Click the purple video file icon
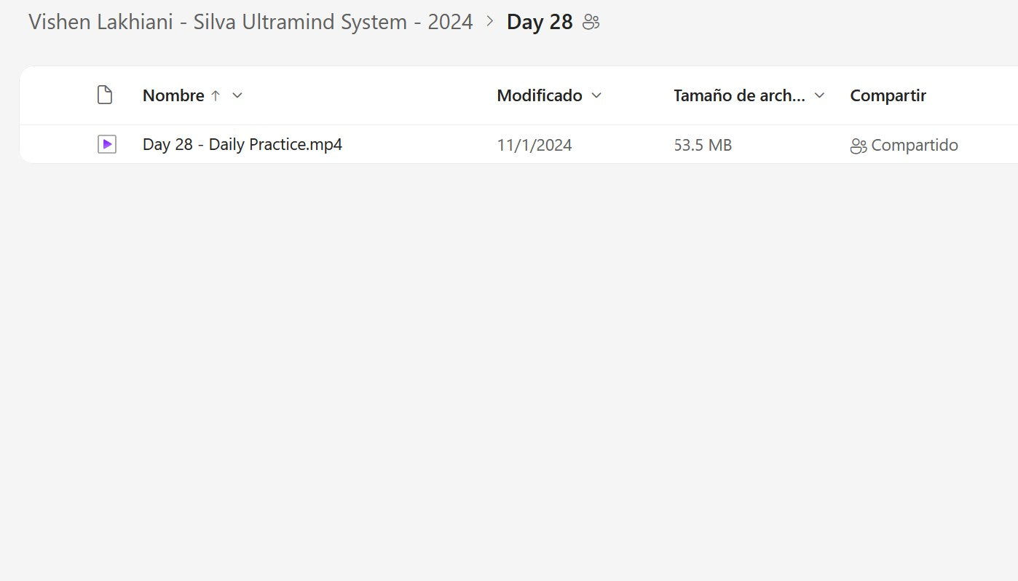Viewport: 1018px width, 581px height. coord(106,144)
